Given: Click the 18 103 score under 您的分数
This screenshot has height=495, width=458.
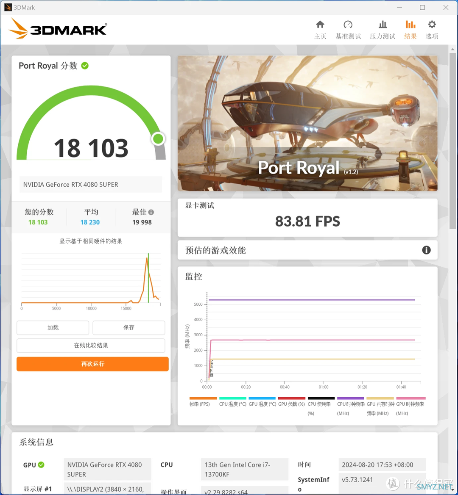Looking at the screenshot, I should (x=38, y=222).
